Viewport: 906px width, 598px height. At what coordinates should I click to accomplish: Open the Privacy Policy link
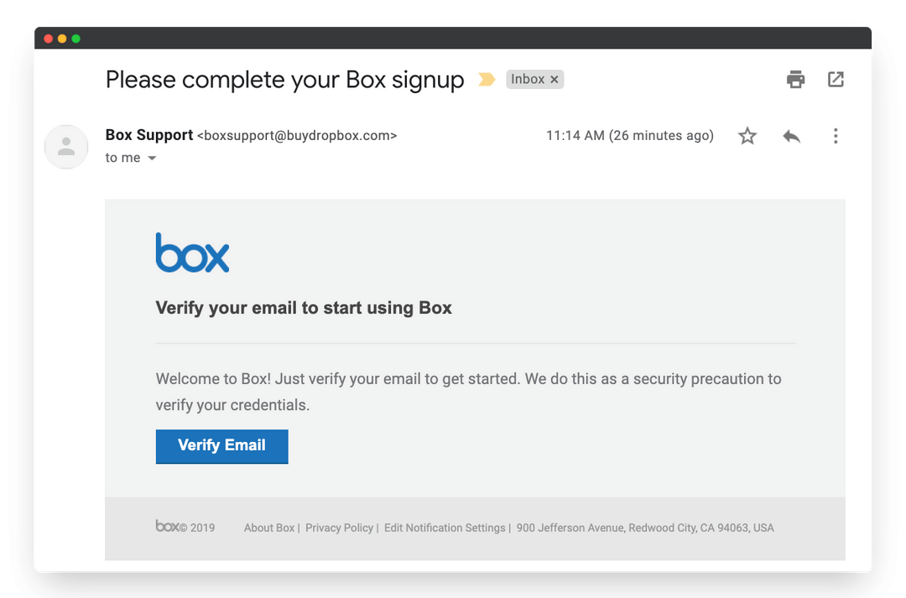tap(339, 528)
